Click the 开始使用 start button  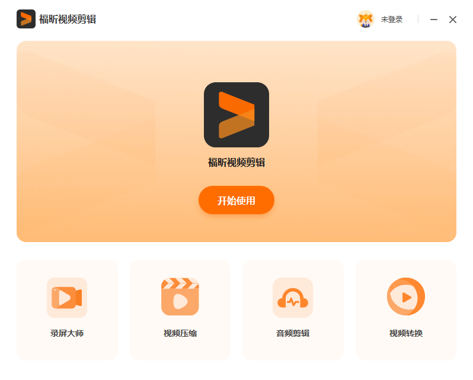pos(236,200)
